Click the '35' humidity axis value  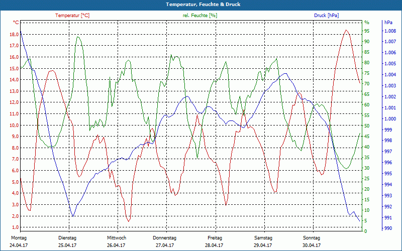(x=367, y=158)
